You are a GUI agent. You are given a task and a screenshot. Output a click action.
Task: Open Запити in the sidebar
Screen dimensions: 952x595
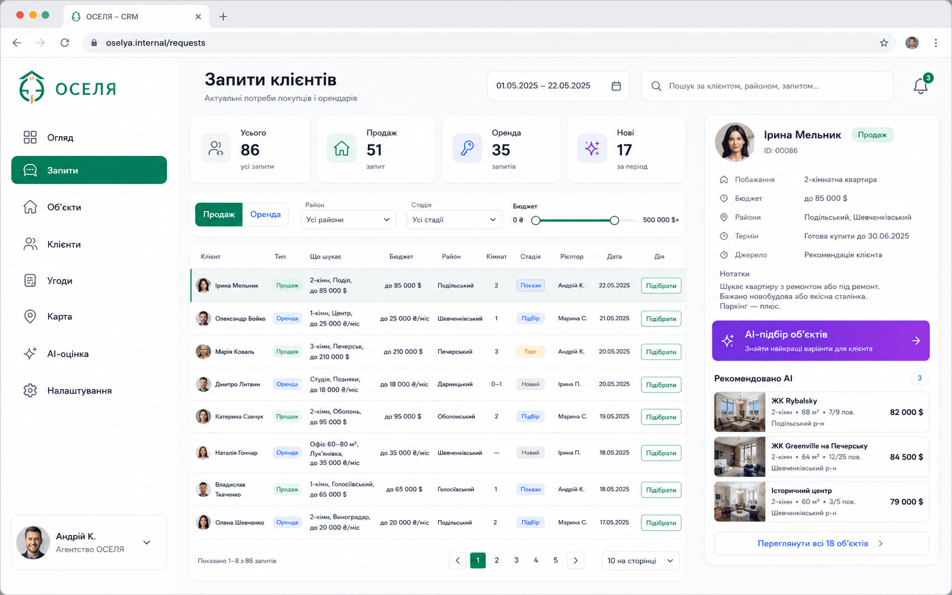(x=89, y=170)
